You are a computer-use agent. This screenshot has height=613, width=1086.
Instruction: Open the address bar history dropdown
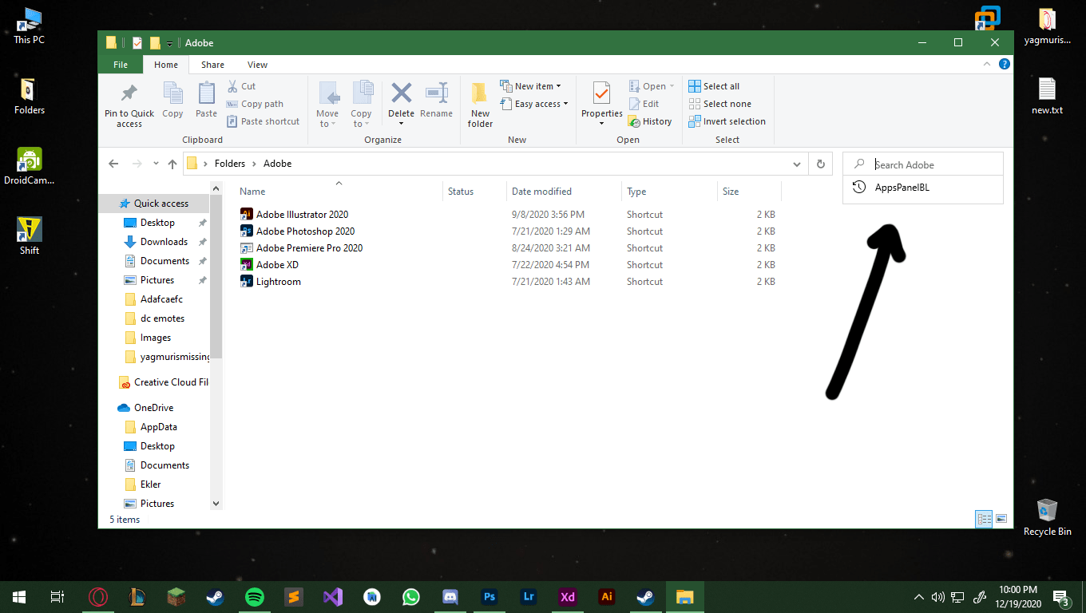[x=797, y=164]
